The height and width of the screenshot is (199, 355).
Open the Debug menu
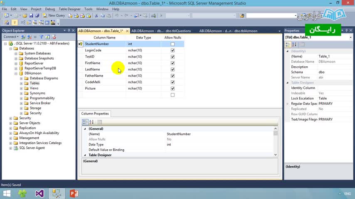(50, 9)
